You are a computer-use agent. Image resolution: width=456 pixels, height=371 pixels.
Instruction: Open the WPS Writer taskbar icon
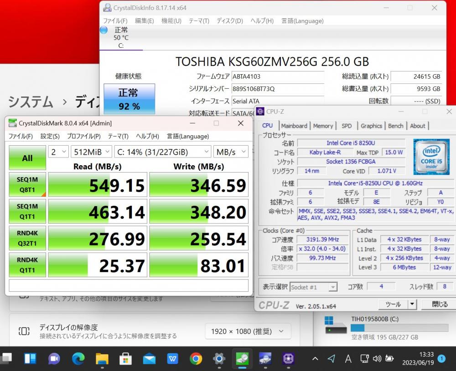[x=172, y=359]
